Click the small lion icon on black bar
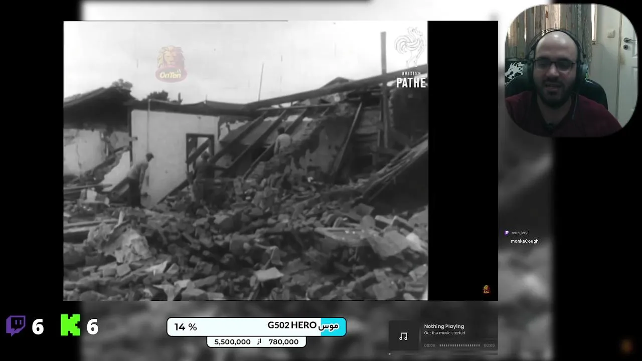 point(486,289)
